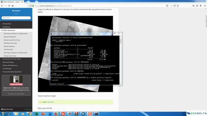
Task: Close the Python Quickstart browser tab
Action: click(x=22, y=2)
